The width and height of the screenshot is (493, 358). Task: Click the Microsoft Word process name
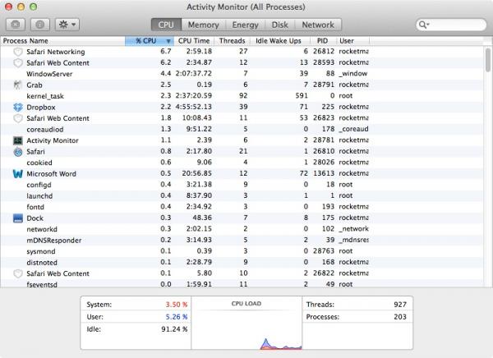51,174
